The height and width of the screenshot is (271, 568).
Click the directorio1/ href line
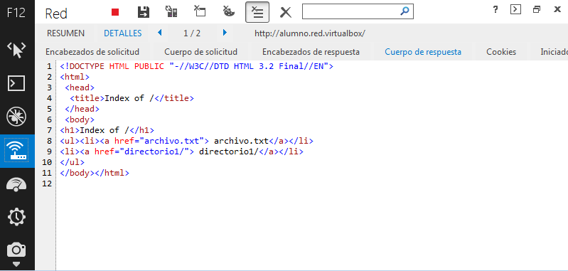(x=182, y=152)
